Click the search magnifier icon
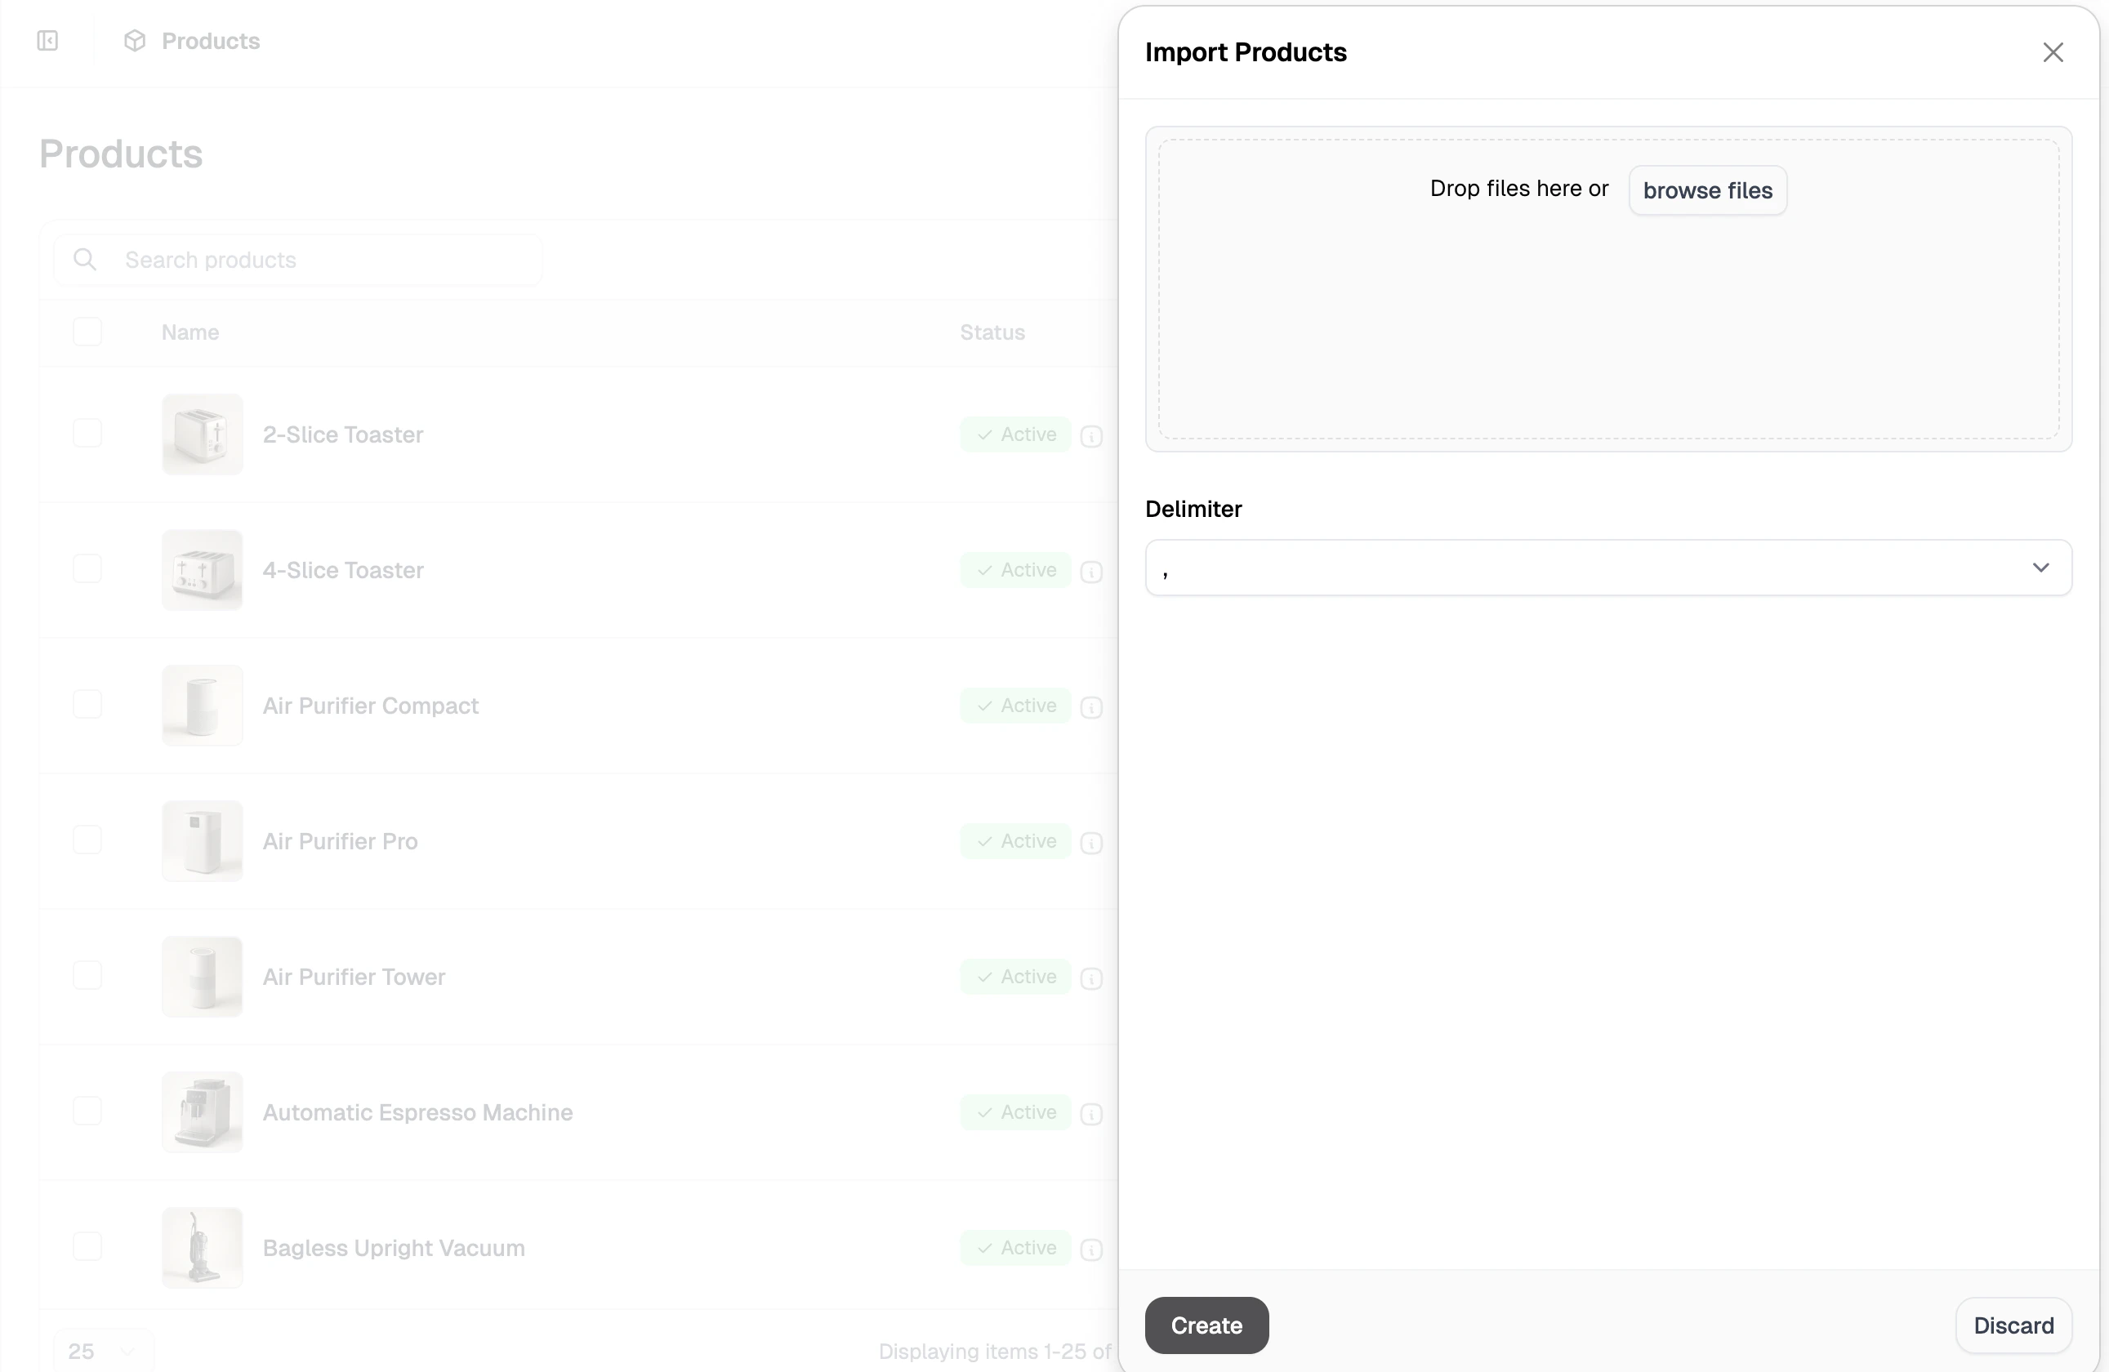The height and width of the screenshot is (1372, 2109). coord(84,259)
